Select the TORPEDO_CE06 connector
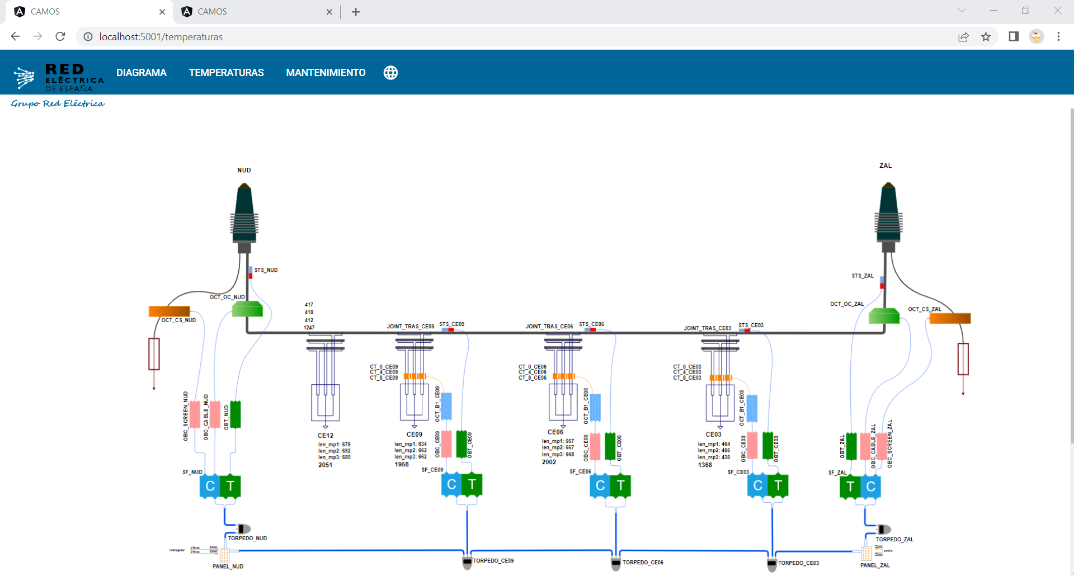1074x576 pixels. pyautogui.click(x=616, y=564)
